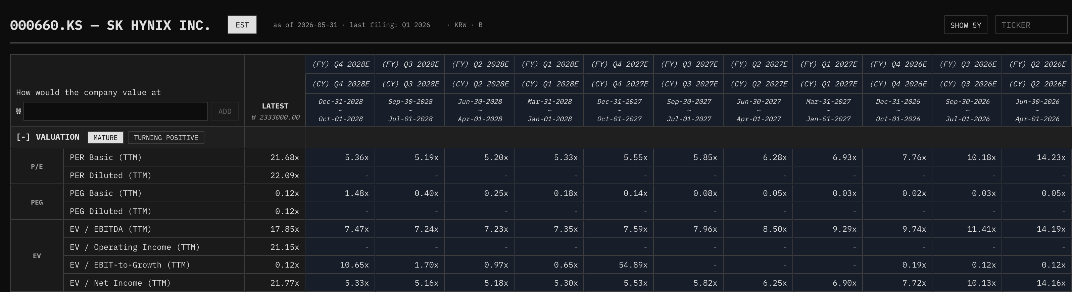Viewport: 1072px width, 292px height.
Task: Click EV/EBIT-to-Growth Q4 2027E value 54.89x
Action: pyautogui.click(x=633, y=265)
